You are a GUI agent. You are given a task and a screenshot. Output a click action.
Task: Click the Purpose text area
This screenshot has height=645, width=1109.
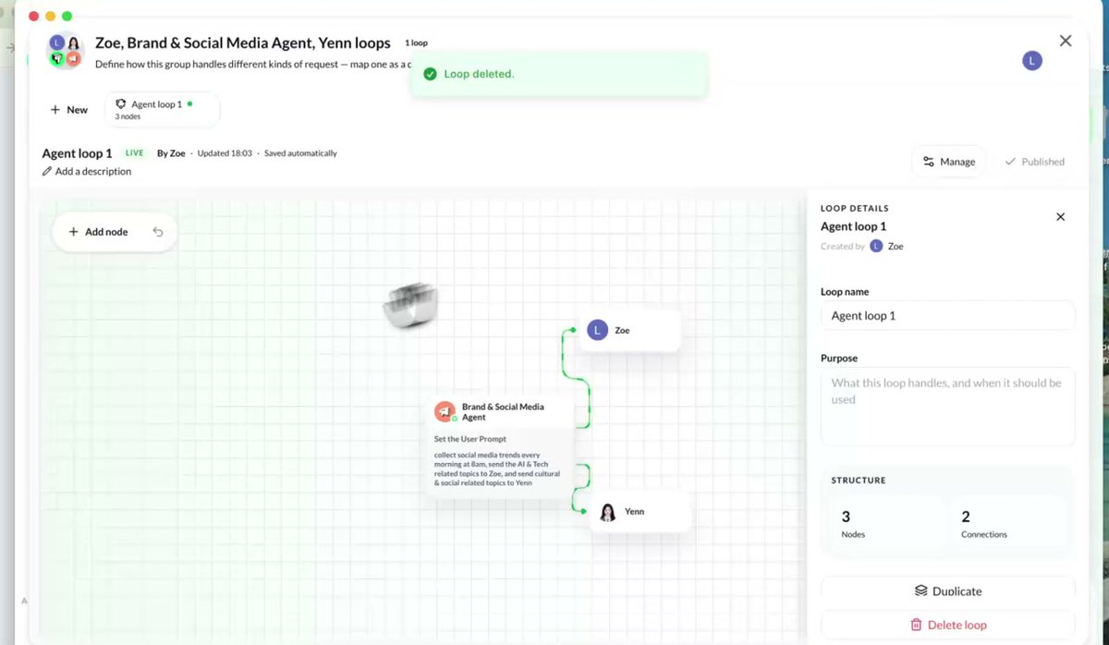point(947,407)
